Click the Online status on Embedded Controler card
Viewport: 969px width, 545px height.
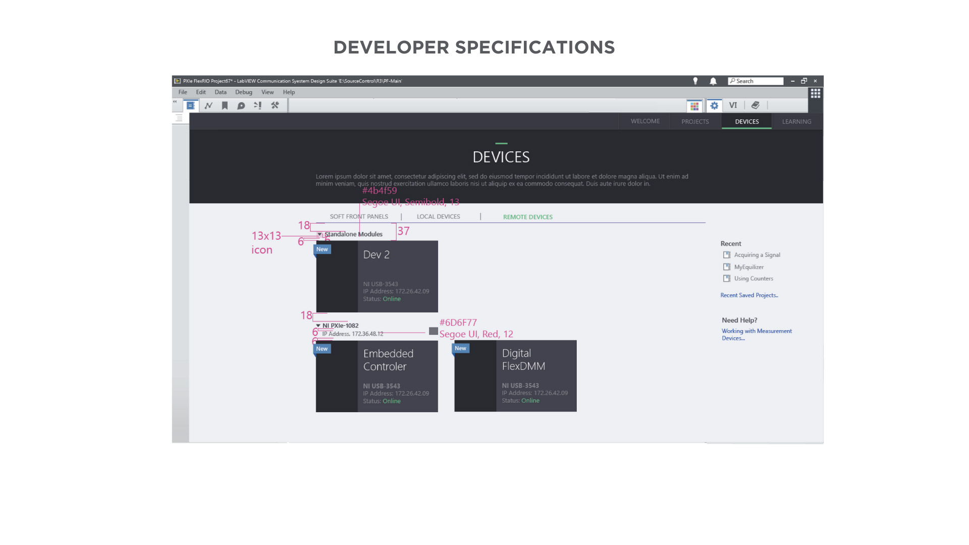pos(392,401)
